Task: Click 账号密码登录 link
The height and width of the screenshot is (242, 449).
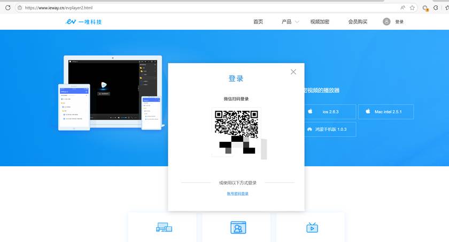Action: click(238, 193)
